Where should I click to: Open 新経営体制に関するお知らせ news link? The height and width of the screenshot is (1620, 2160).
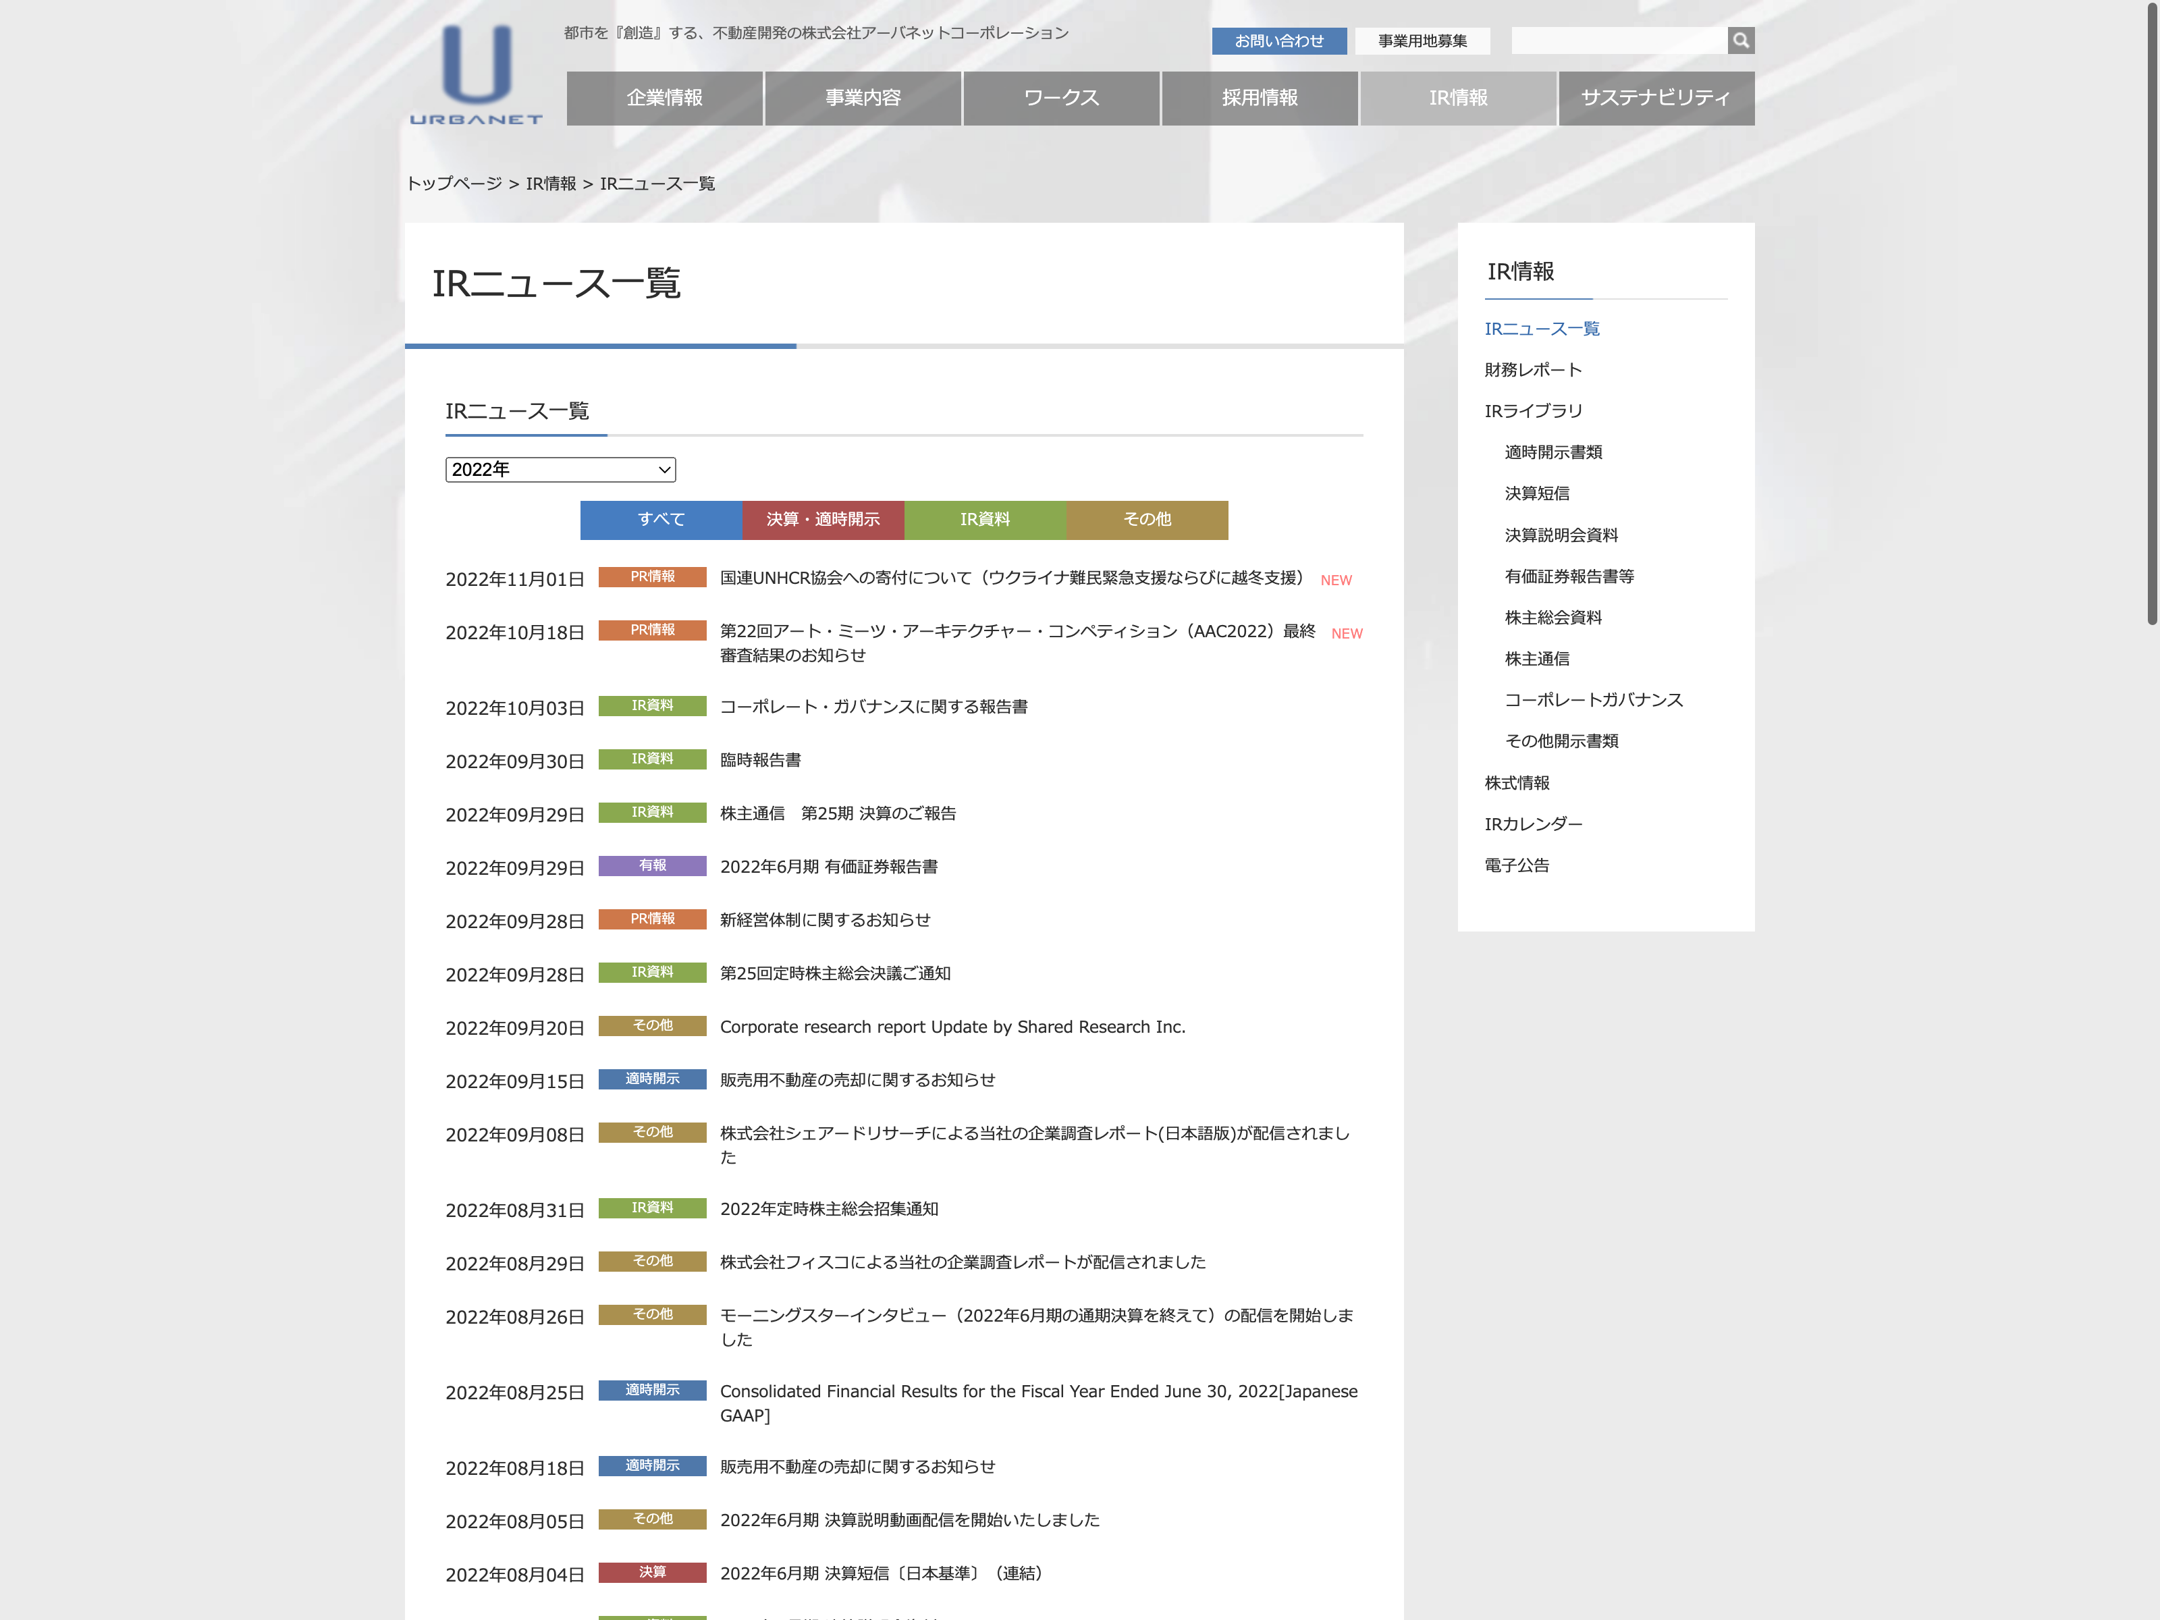click(x=824, y=920)
